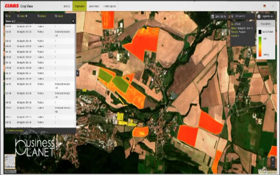Click the green-to-red vegetation gradient bar
Viewport: 280px width, 175px height.
pos(260,46)
